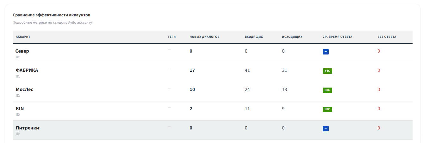Click the blue dash badge for Север
This screenshot has height=143, width=423.
[326, 52]
